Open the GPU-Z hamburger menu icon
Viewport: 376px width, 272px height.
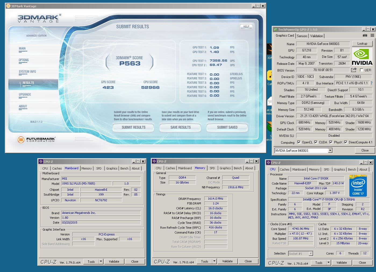[x=372, y=35]
